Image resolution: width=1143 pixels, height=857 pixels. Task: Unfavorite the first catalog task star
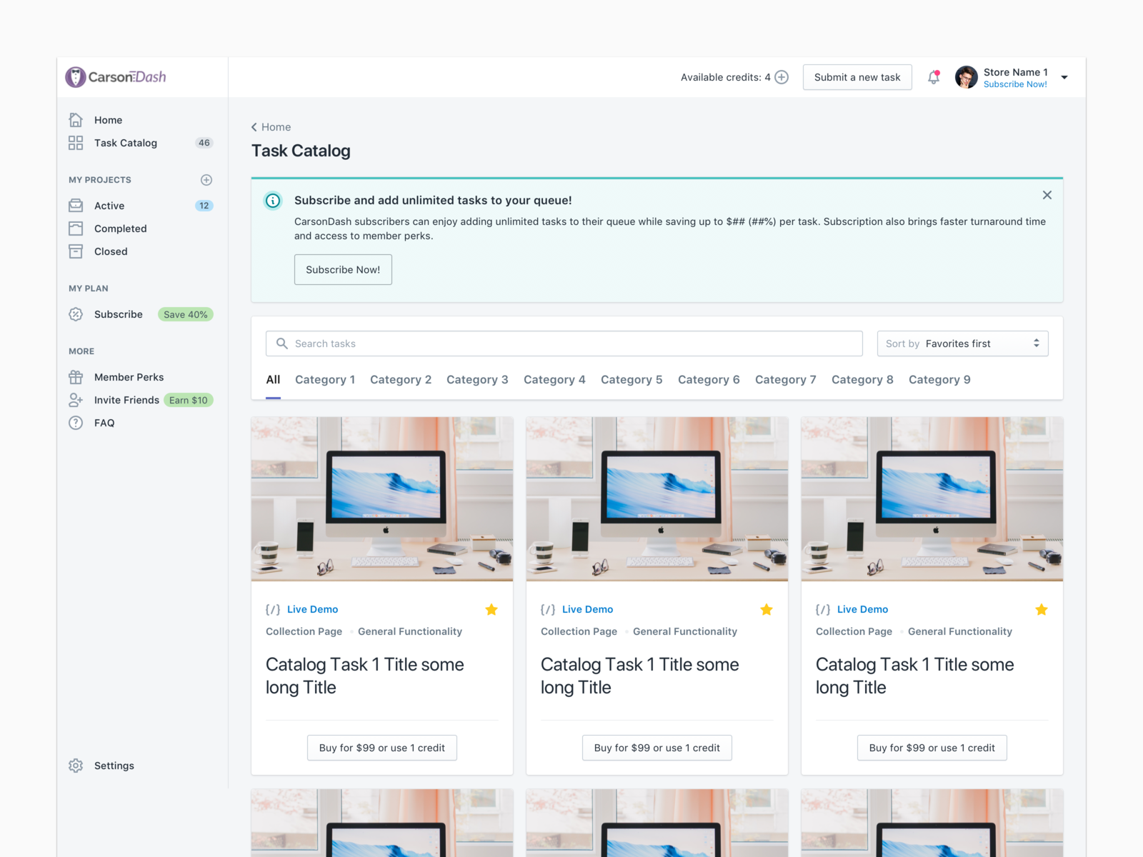pyautogui.click(x=491, y=609)
